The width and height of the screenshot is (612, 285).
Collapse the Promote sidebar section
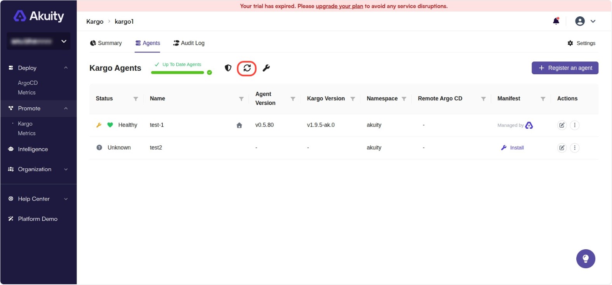[x=66, y=108]
